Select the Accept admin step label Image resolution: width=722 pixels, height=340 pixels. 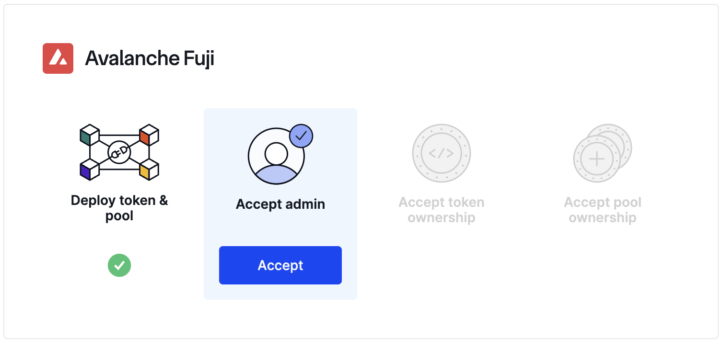click(280, 204)
